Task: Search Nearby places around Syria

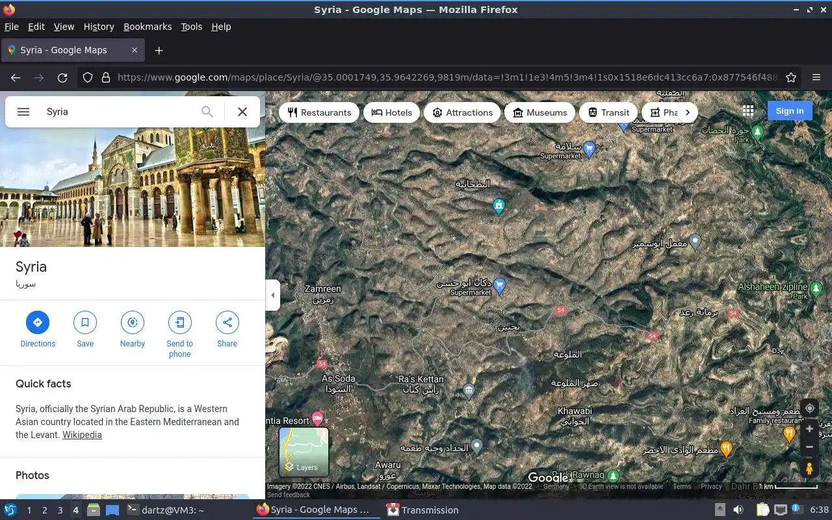Action: point(133,330)
